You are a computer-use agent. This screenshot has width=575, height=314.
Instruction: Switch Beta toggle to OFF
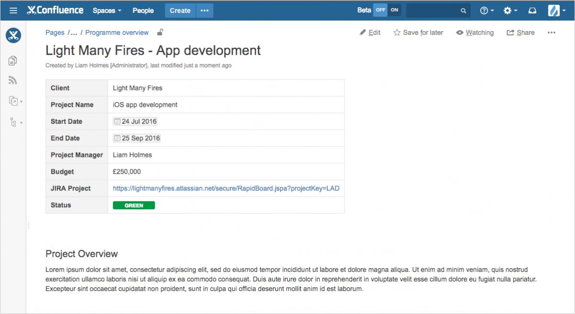click(x=380, y=10)
